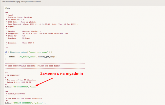Click the '<?php' opening tag
The image size is (165, 105).
[x=7, y=8]
